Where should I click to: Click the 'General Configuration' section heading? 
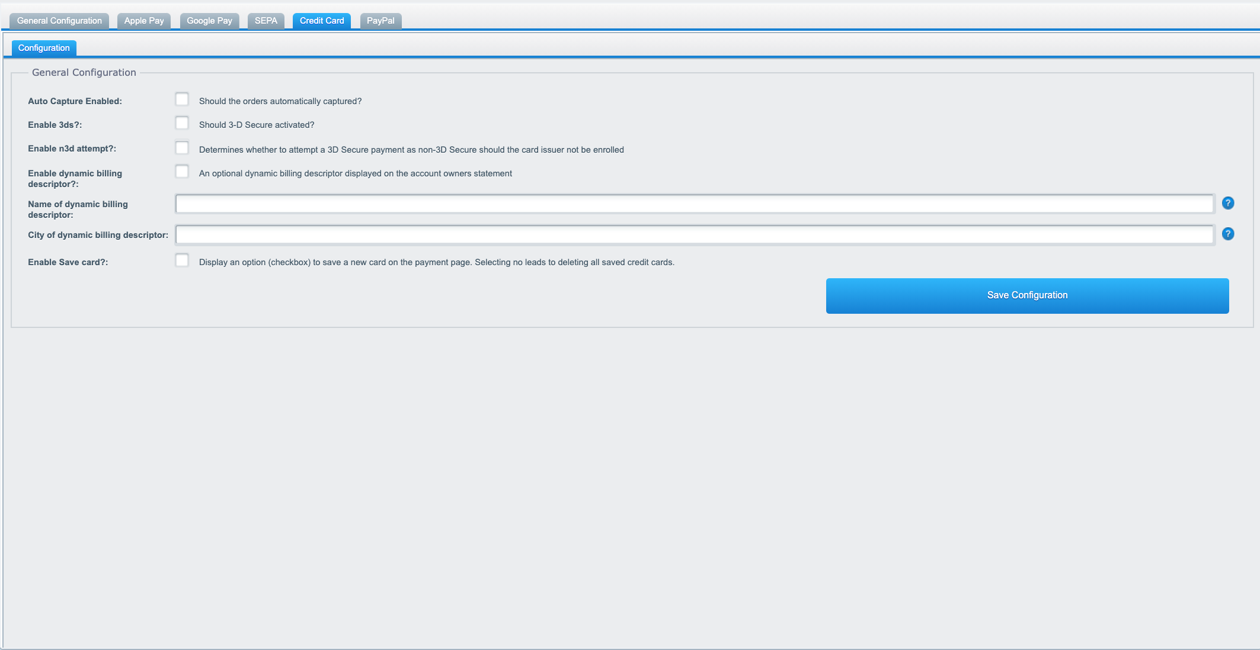[84, 72]
